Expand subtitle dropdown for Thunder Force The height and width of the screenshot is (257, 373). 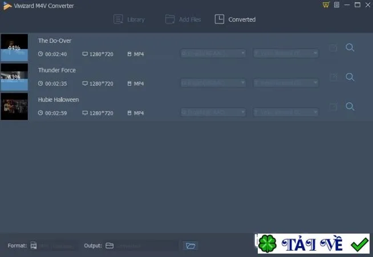(x=286, y=83)
